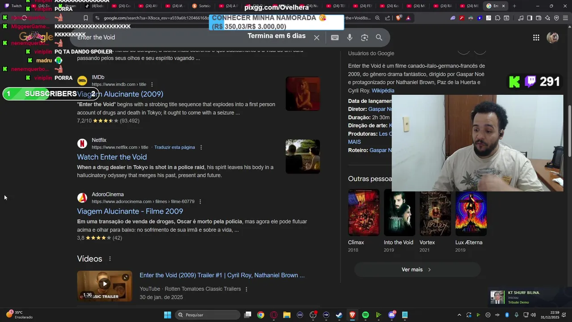Viewport: 572px width, 322px height.
Task: Switch to Brave browser on the taskbar
Action: (x=352, y=315)
